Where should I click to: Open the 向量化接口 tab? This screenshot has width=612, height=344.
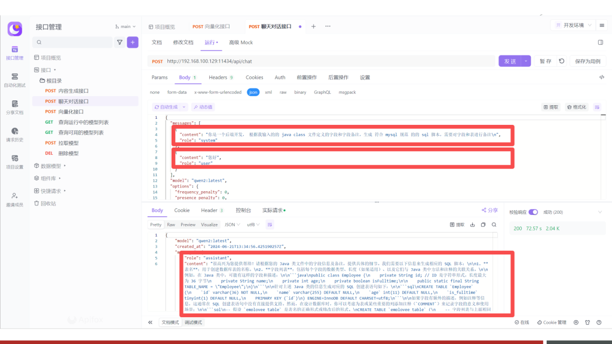[x=212, y=27]
